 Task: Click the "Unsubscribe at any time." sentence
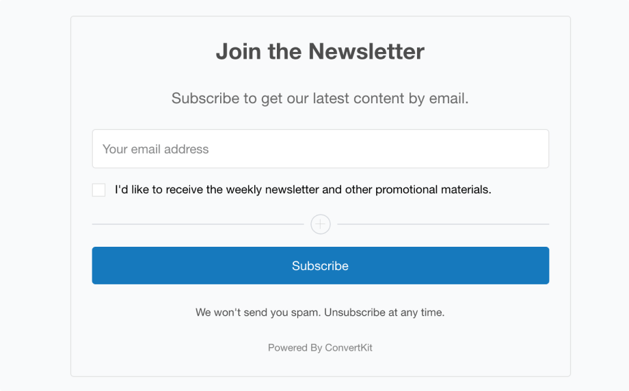coord(384,312)
